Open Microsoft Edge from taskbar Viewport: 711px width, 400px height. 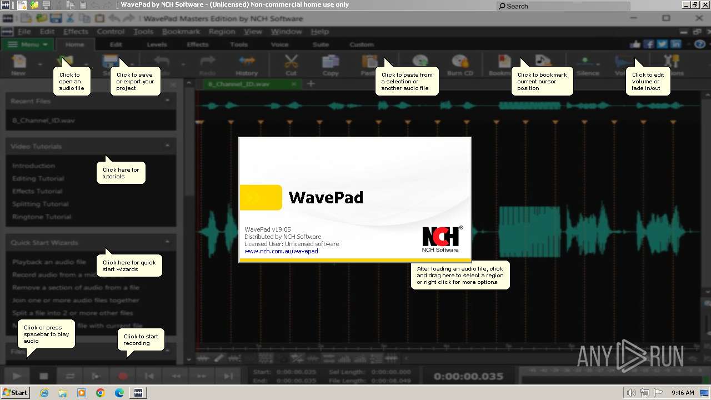pyautogui.click(x=119, y=393)
